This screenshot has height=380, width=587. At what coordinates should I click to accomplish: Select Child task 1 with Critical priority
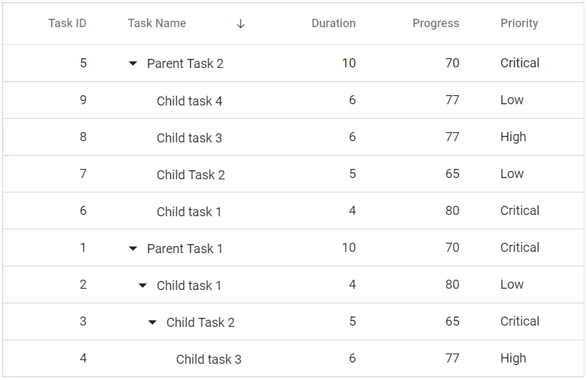click(x=189, y=211)
